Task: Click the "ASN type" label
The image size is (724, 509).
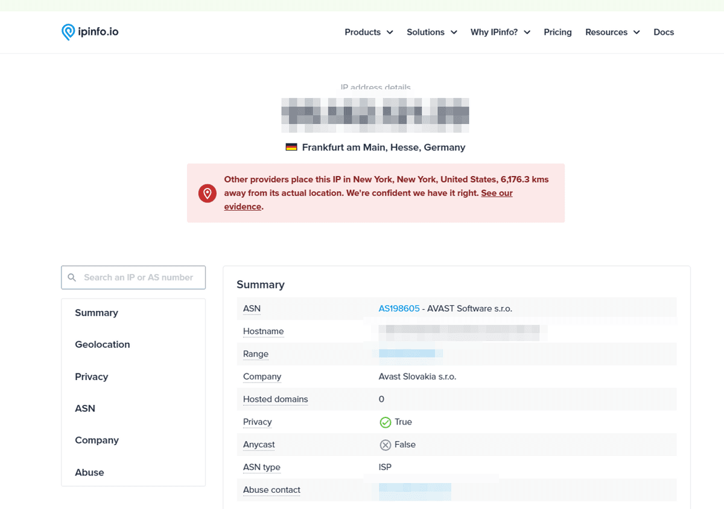Action: point(262,467)
